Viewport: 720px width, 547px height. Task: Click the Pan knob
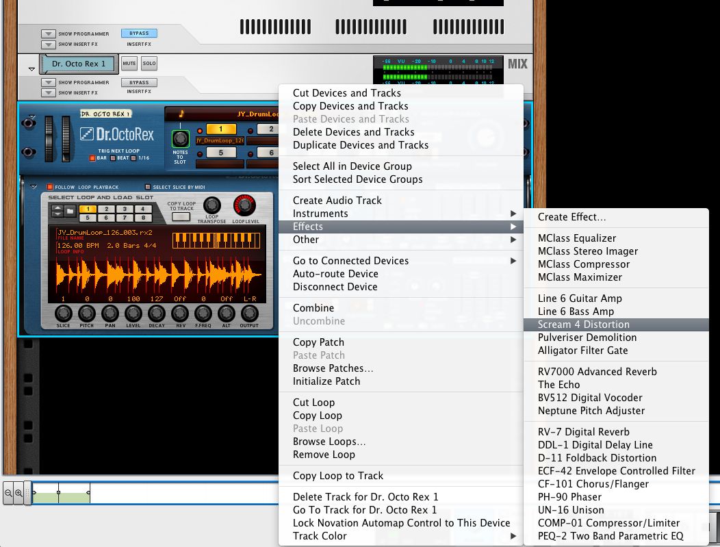[110, 314]
